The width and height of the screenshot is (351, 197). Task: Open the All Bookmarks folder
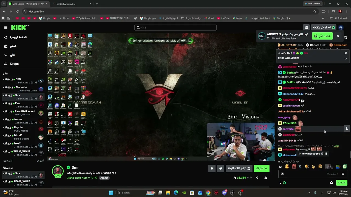click(339, 18)
